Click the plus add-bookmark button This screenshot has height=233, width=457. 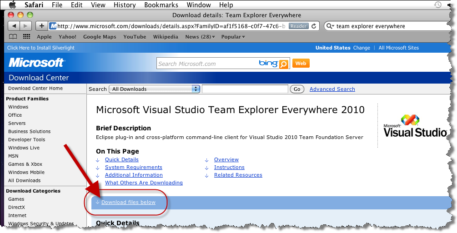click(x=42, y=26)
